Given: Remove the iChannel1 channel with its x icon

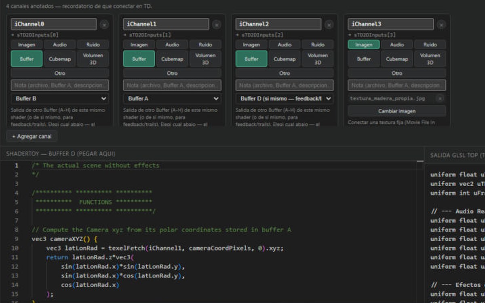Looking at the screenshot, I should [216, 25].
